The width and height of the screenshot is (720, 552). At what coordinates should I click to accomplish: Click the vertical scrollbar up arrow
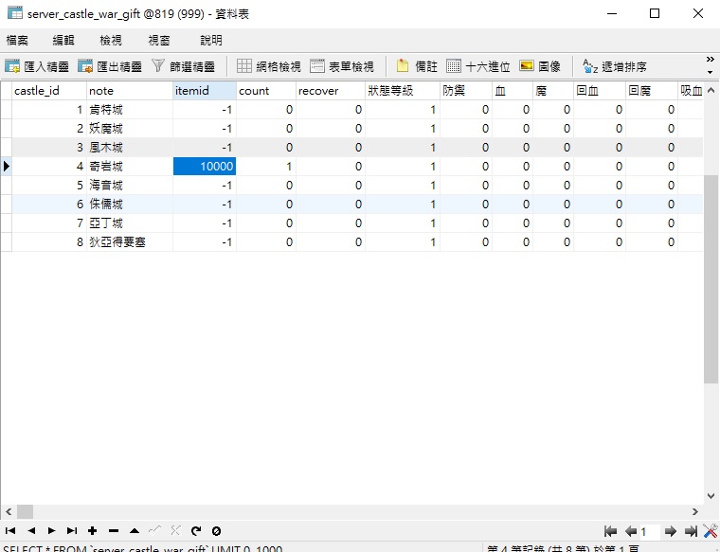click(x=711, y=90)
